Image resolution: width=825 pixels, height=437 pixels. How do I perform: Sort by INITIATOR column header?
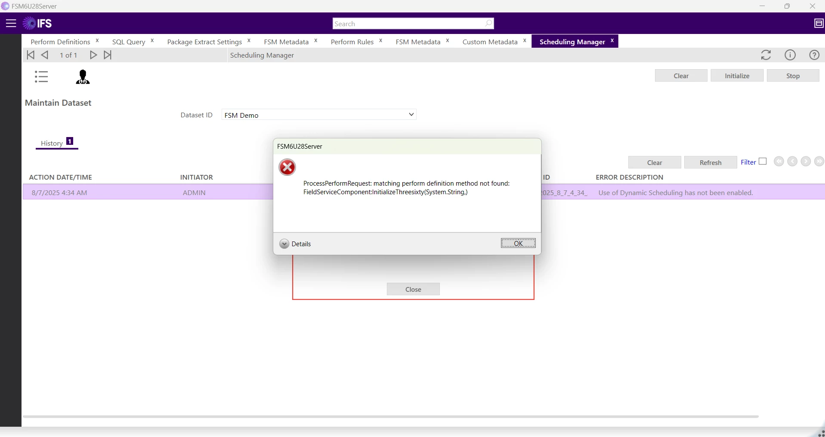click(x=197, y=177)
